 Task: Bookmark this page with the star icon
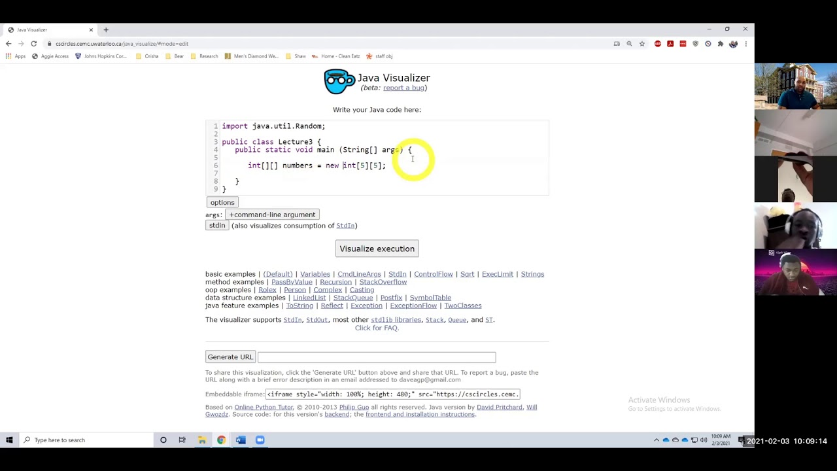coord(642,44)
